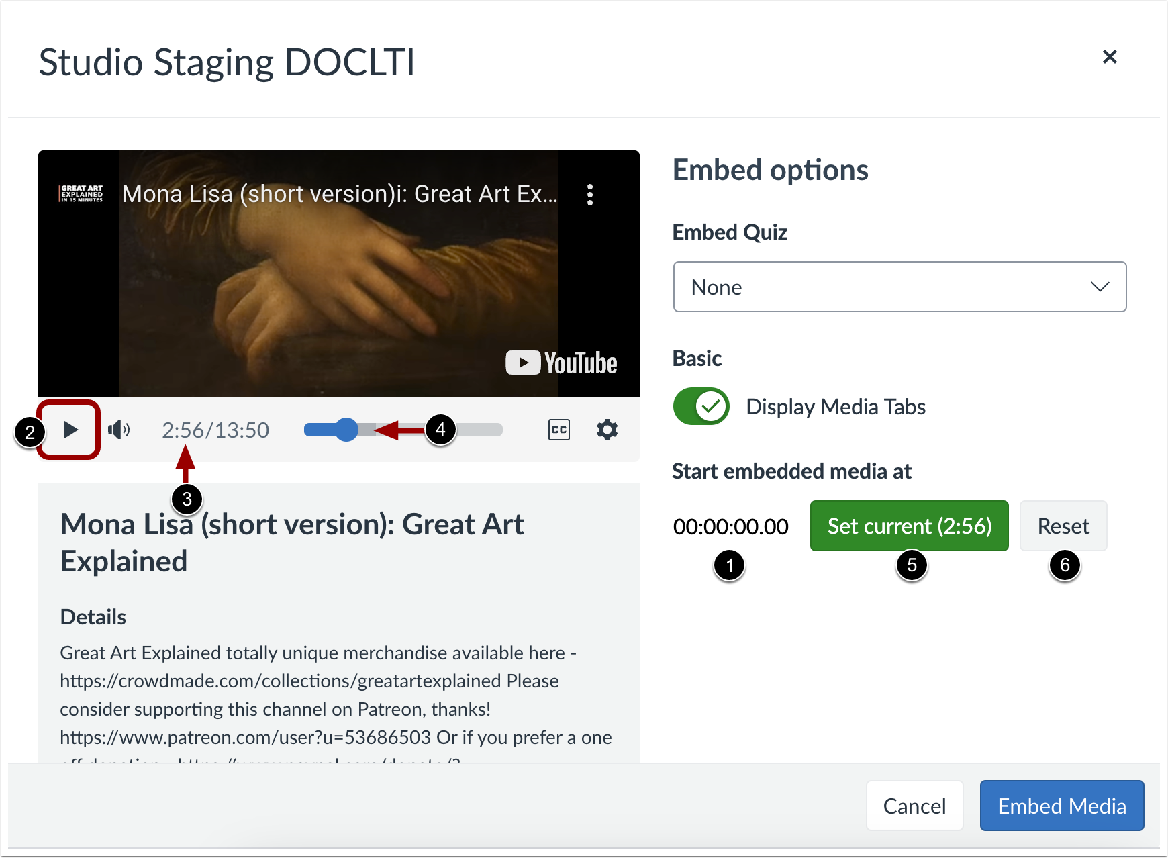1168x858 pixels.
Task: Cancel the embed dialog
Action: click(914, 806)
